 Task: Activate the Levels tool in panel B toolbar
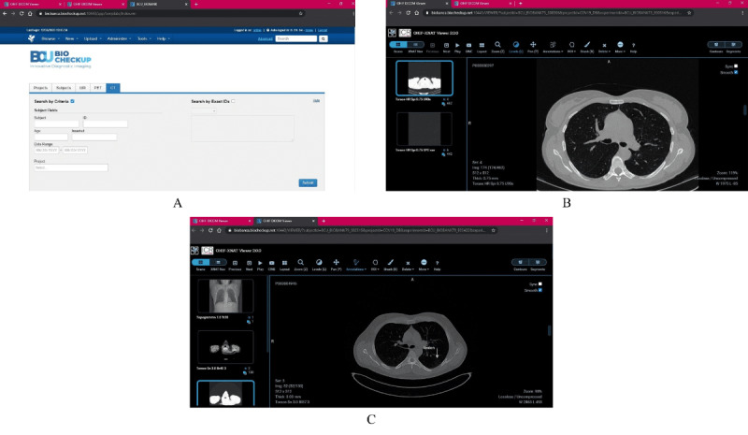point(515,45)
